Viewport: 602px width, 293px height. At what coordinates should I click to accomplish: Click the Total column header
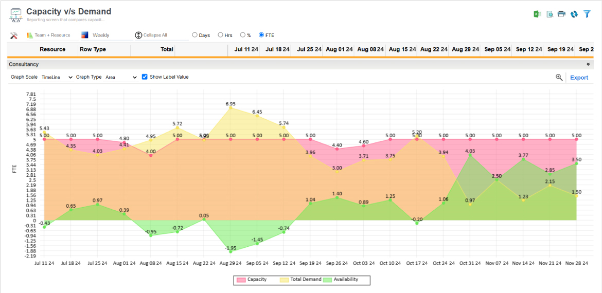click(x=167, y=49)
